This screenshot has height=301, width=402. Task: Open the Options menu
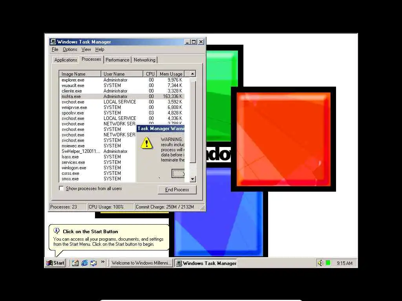click(70, 49)
